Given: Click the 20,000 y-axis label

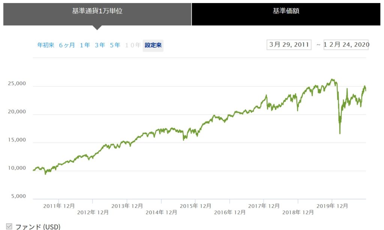Looking at the screenshot, I should (16, 112).
